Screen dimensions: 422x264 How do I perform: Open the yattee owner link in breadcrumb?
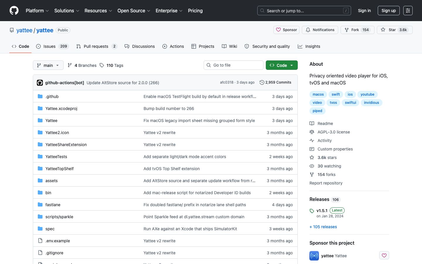[x=24, y=30]
